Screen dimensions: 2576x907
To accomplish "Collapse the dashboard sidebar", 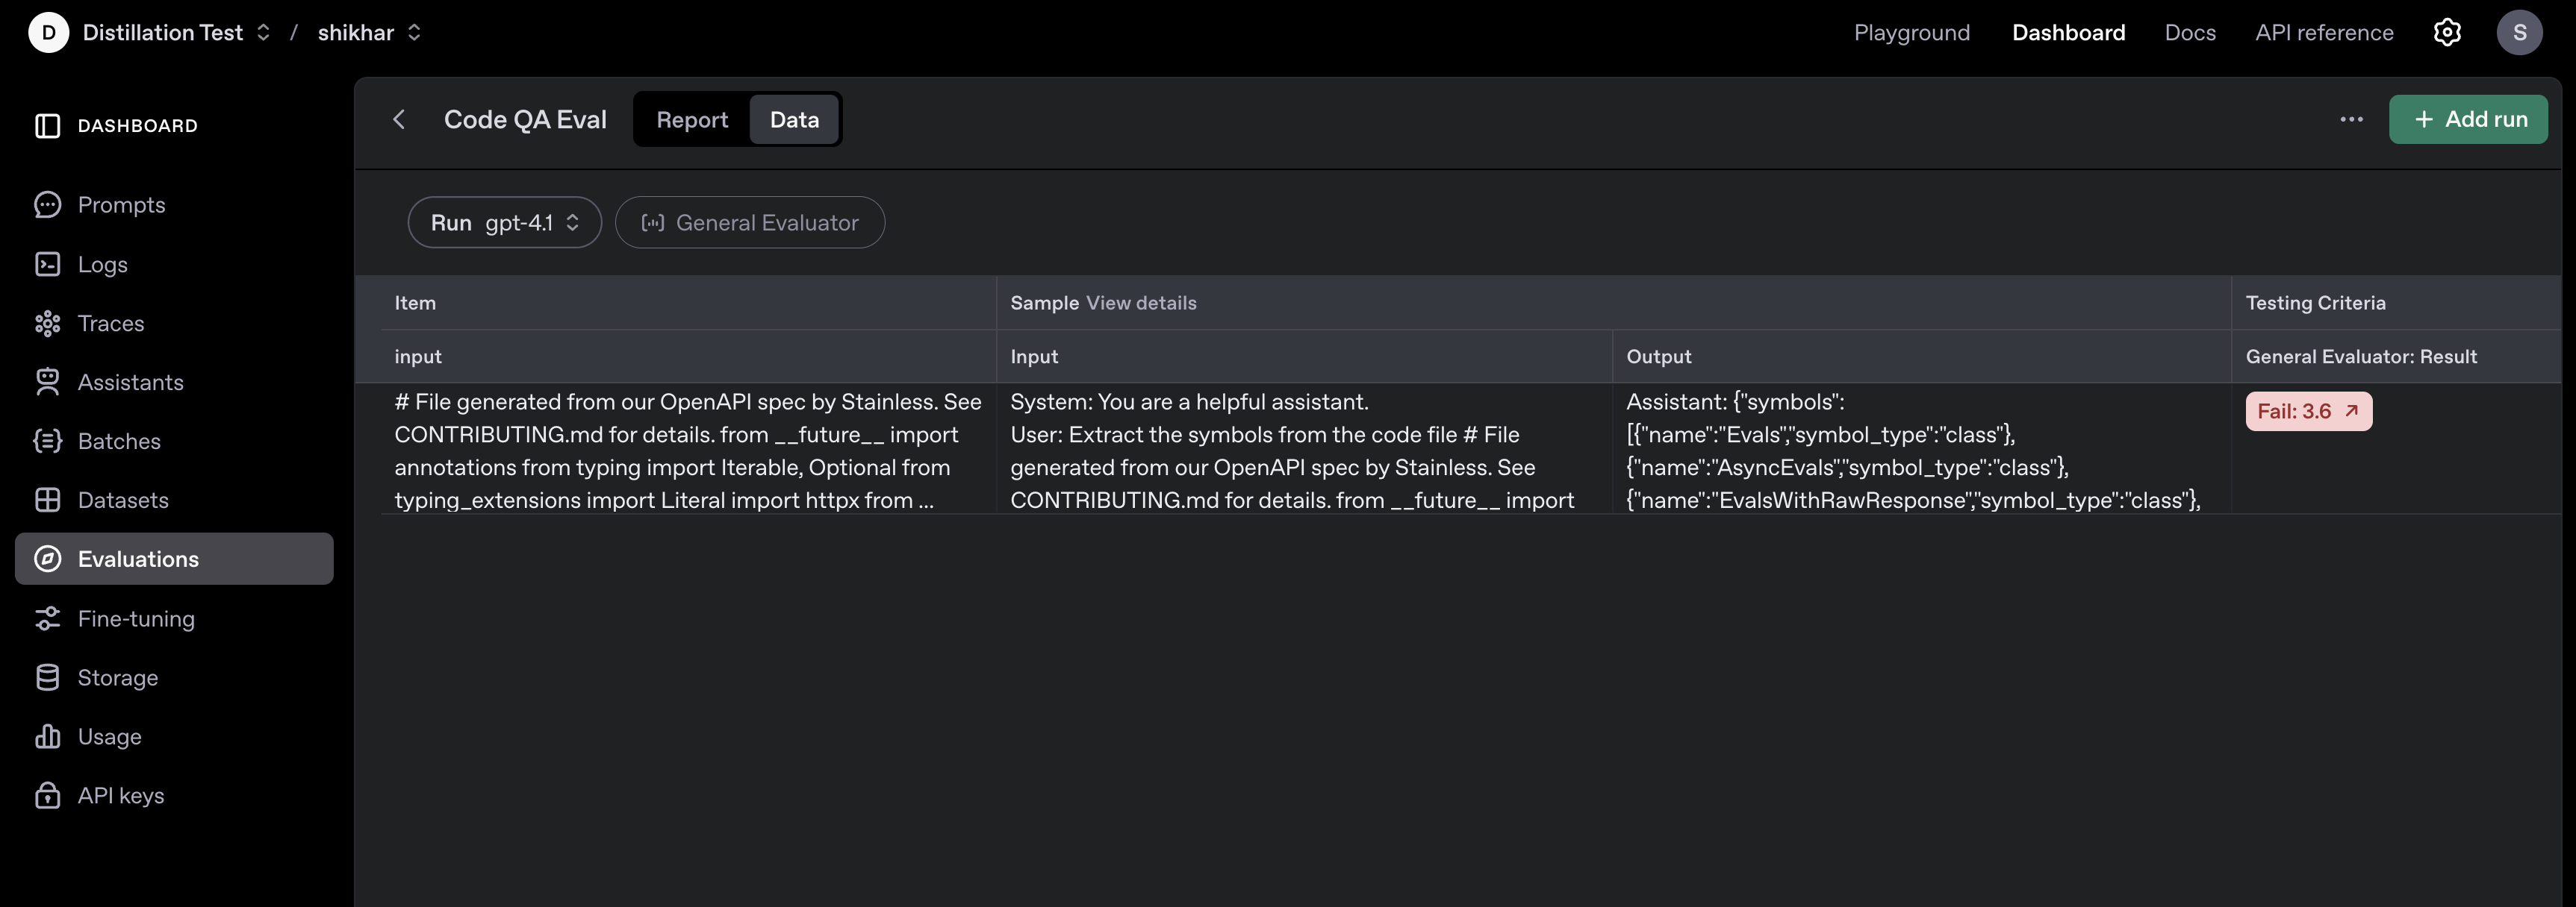I will (x=47, y=125).
